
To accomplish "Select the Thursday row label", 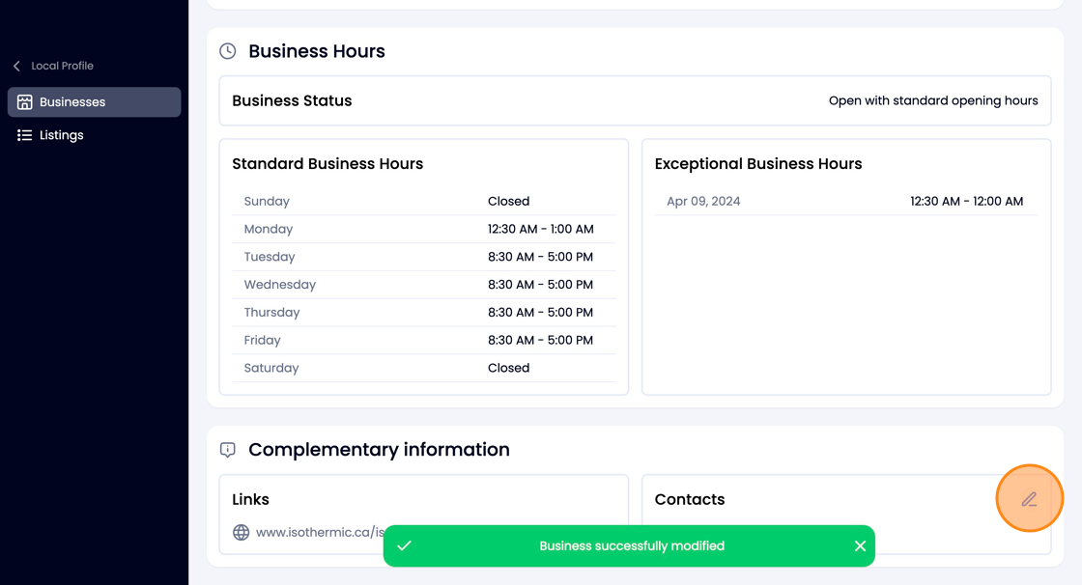I will (271, 313).
